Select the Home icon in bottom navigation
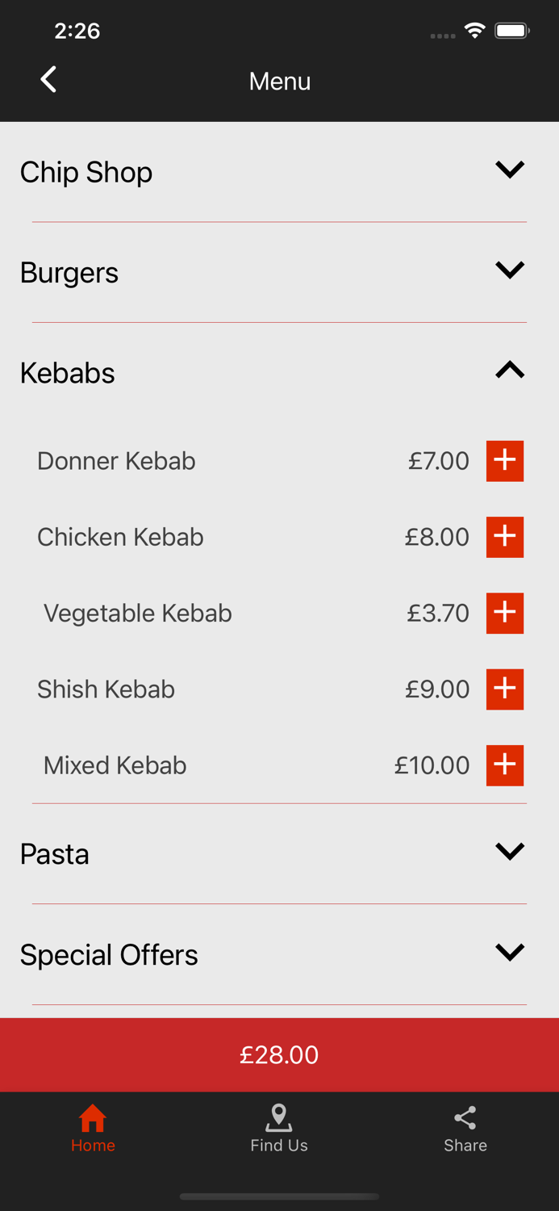Screen dimensions: 559x1211 pyautogui.click(x=93, y=1122)
